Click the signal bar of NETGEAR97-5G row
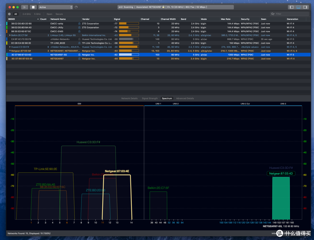 [129, 54]
